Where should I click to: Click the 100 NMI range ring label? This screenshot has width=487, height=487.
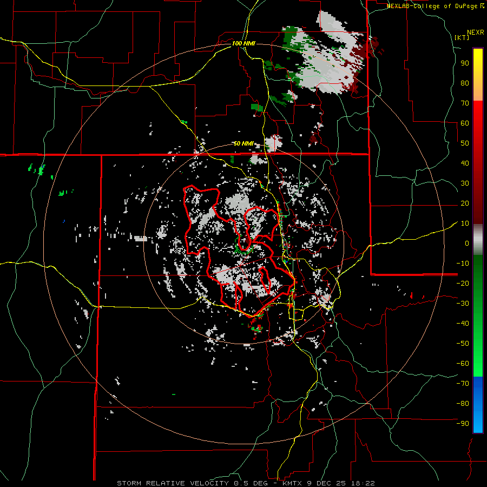click(243, 43)
